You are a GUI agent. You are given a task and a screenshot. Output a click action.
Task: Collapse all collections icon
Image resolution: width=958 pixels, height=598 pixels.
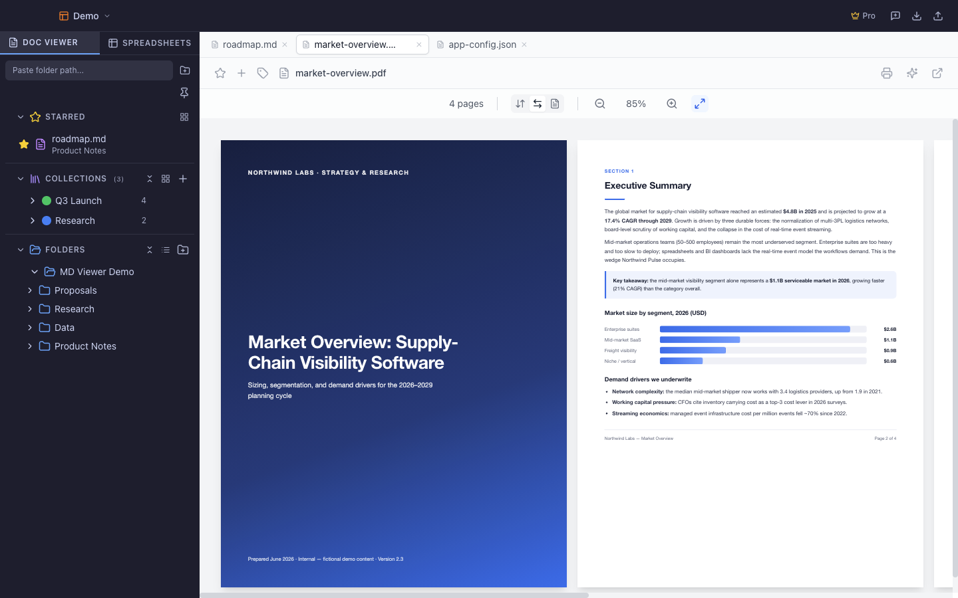tap(150, 179)
